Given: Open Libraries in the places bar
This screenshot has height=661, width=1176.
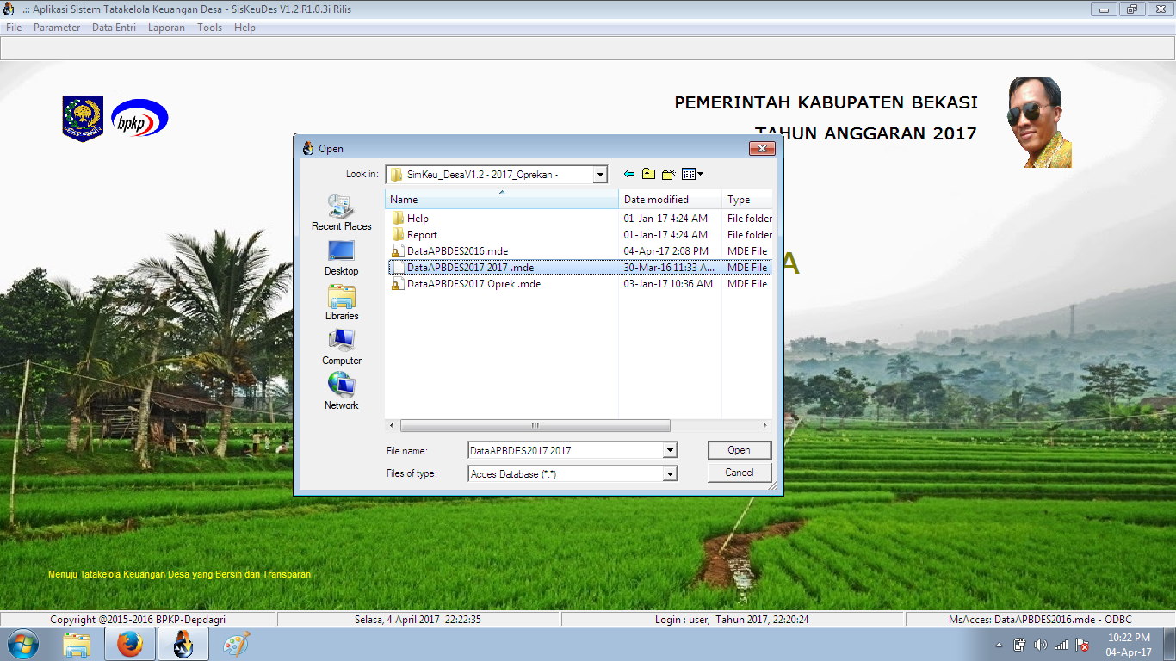Looking at the screenshot, I should pos(342,303).
